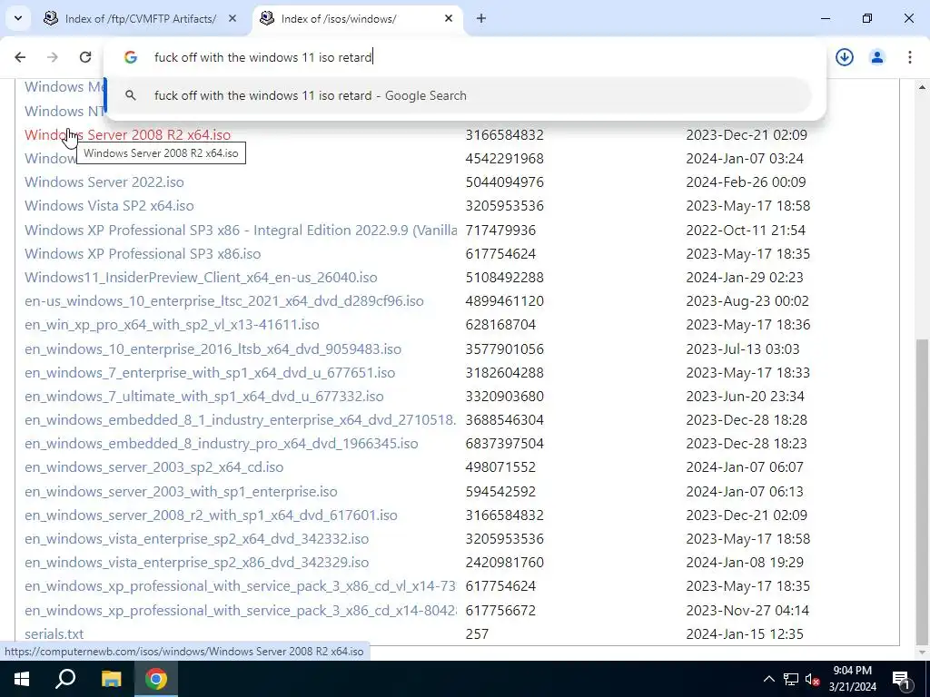
Task: Open the xp_professional x86_cd_vl_x14 iso link
Action: pos(241,586)
